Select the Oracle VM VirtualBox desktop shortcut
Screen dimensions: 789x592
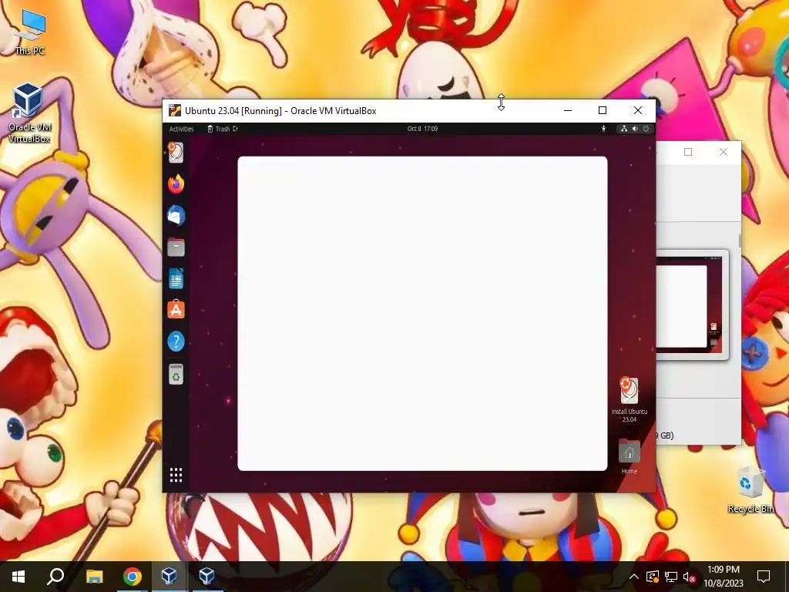29,113
